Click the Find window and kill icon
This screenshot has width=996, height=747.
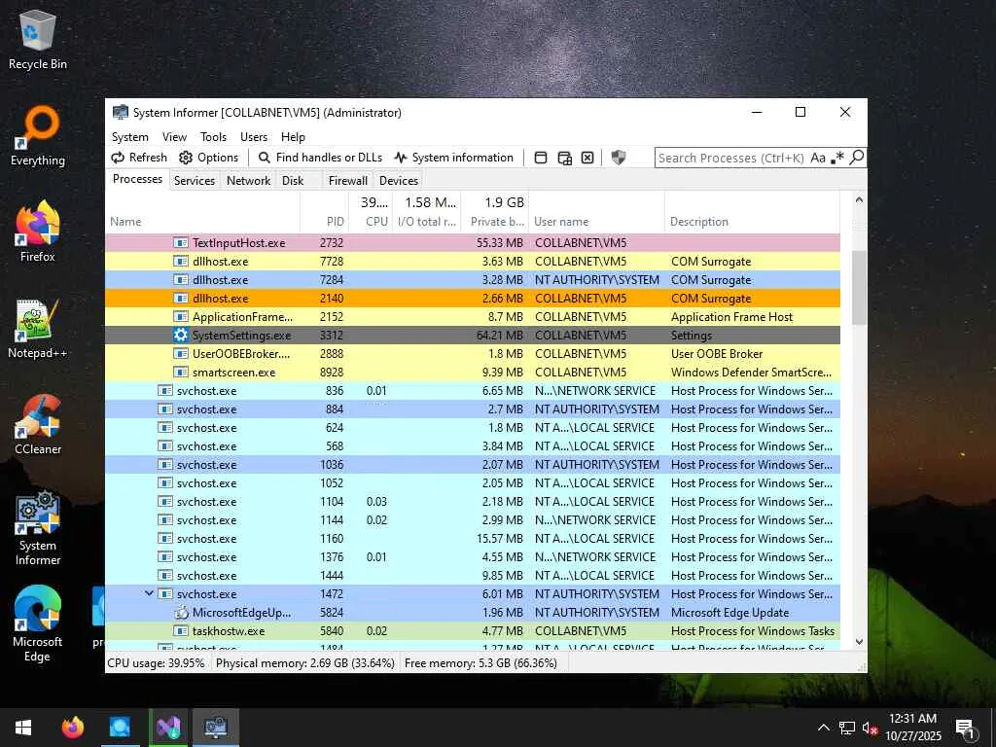click(587, 158)
